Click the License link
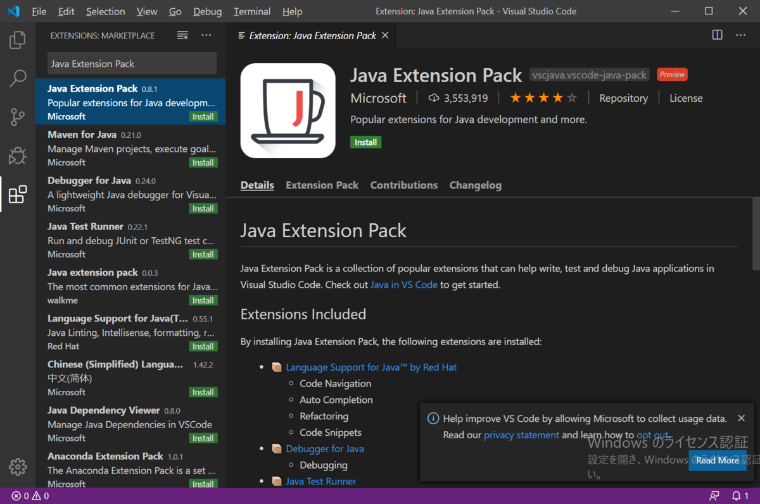760x504 pixels. click(686, 98)
